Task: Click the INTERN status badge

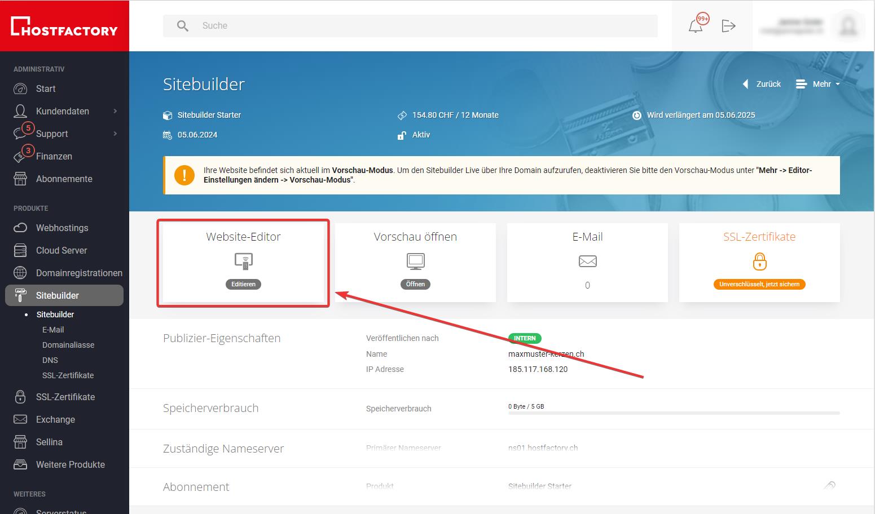Action: pyautogui.click(x=525, y=338)
